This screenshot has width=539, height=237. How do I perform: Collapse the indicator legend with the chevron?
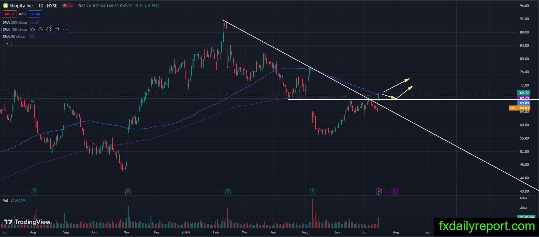tap(7, 44)
